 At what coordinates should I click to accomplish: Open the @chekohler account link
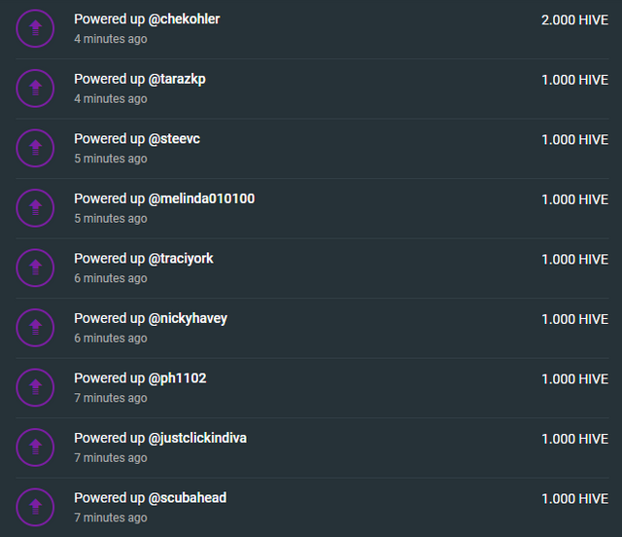click(x=184, y=19)
